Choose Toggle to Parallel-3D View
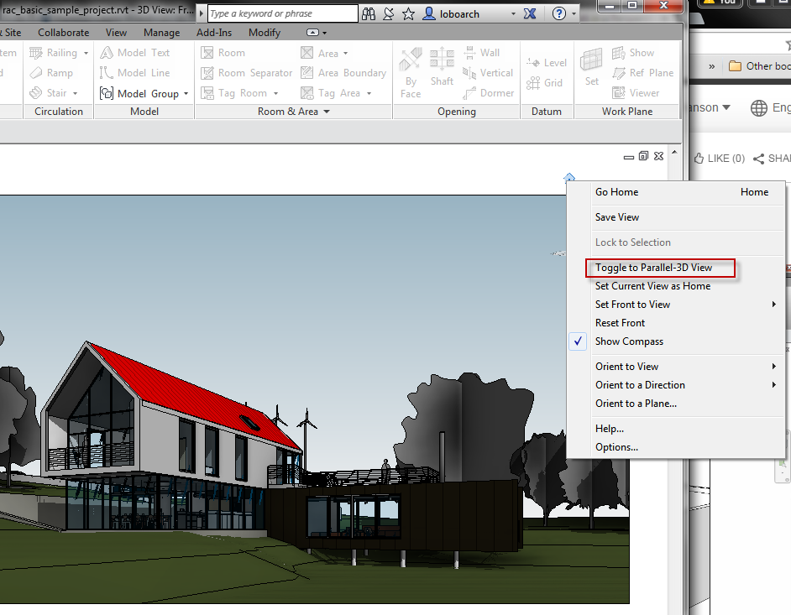The width and height of the screenshot is (791, 615). pos(653,268)
